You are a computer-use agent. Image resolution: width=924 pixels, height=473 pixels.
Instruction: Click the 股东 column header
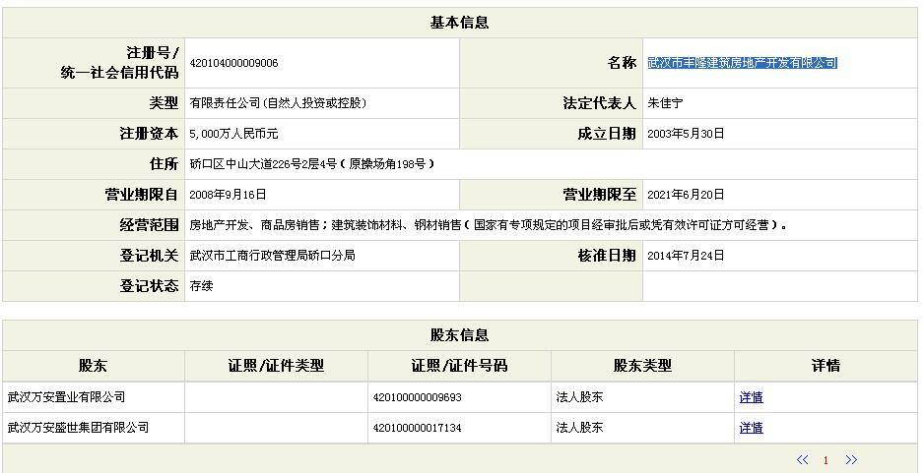click(94, 366)
